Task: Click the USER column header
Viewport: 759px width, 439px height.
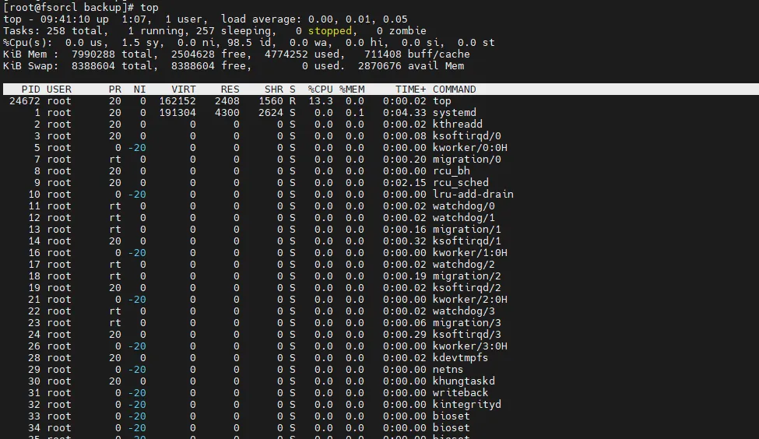Action: click(x=59, y=90)
